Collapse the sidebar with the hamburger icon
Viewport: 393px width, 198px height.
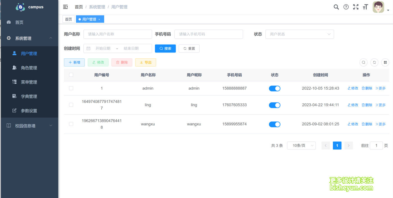(65, 7)
